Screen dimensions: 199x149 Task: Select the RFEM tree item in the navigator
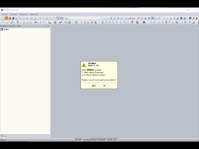coord(6,29)
